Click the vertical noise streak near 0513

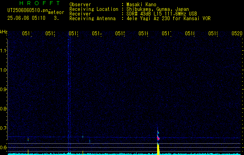tap(69, 95)
